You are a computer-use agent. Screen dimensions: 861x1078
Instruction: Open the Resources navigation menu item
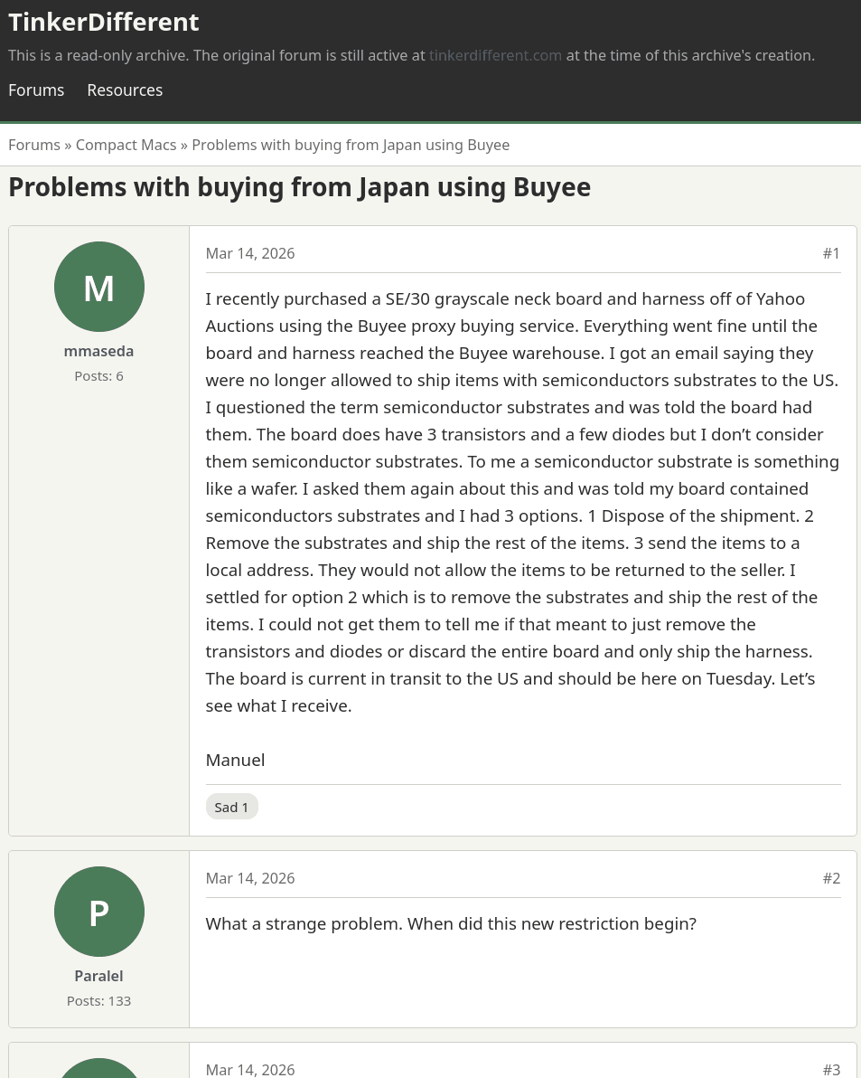point(125,90)
